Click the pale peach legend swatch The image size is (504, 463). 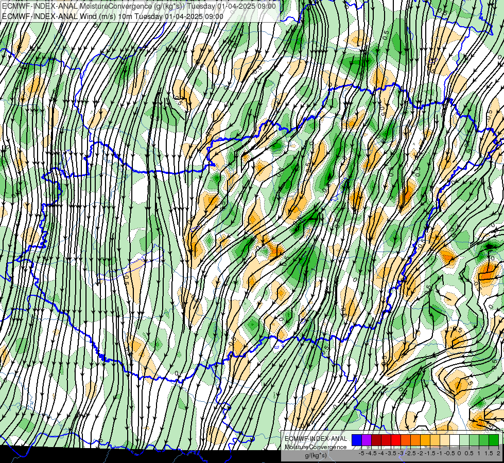tap(445, 440)
